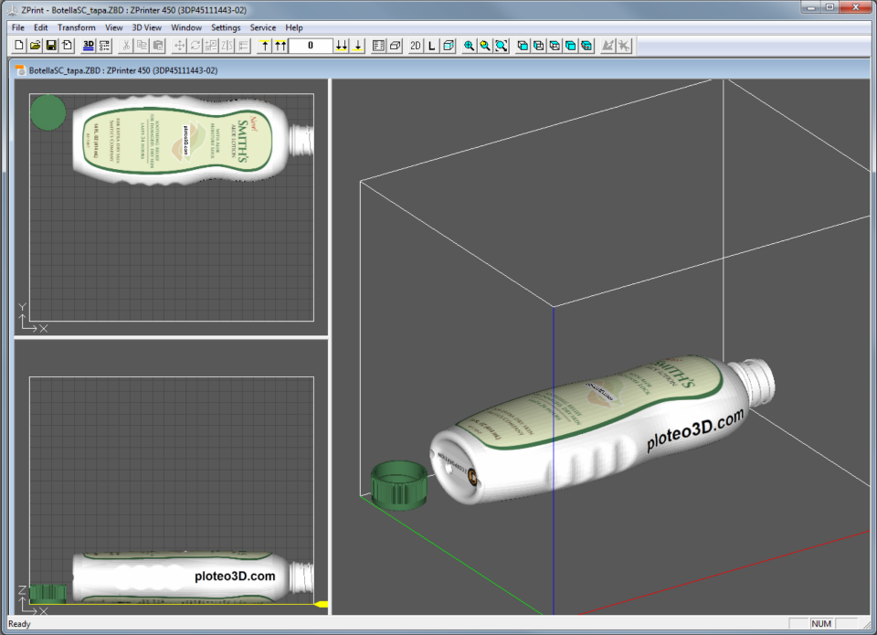Open a file using the folder icon
877x635 pixels.
point(35,46)
